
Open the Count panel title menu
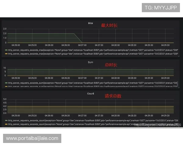click(x=91, y=94)
